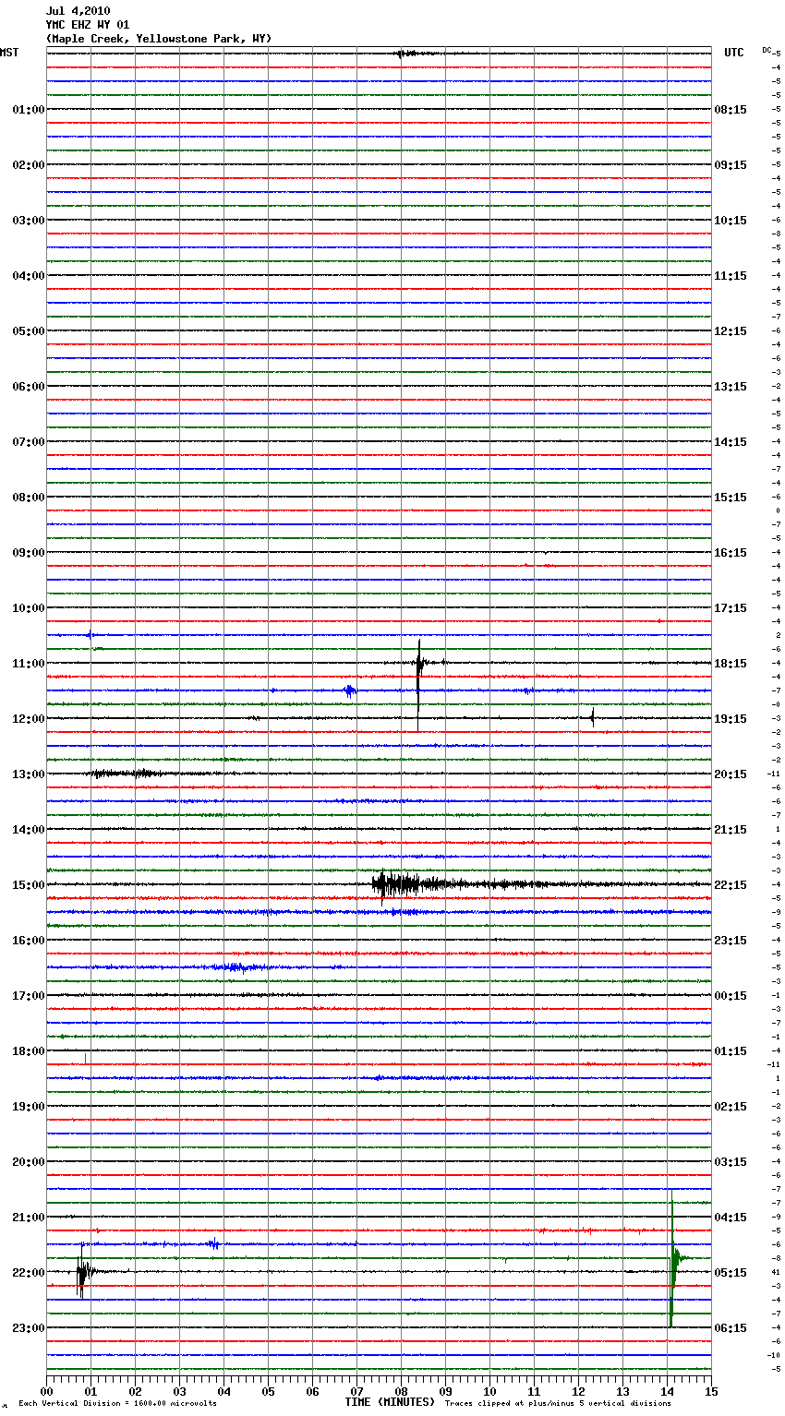Click the '02:15' UTC time label
The image size is (785, 1416).
[731, 1107]
